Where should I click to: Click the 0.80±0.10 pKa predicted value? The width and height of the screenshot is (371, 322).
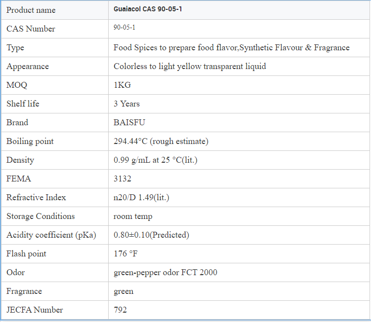pyautogui.click(x=151, y=235)
